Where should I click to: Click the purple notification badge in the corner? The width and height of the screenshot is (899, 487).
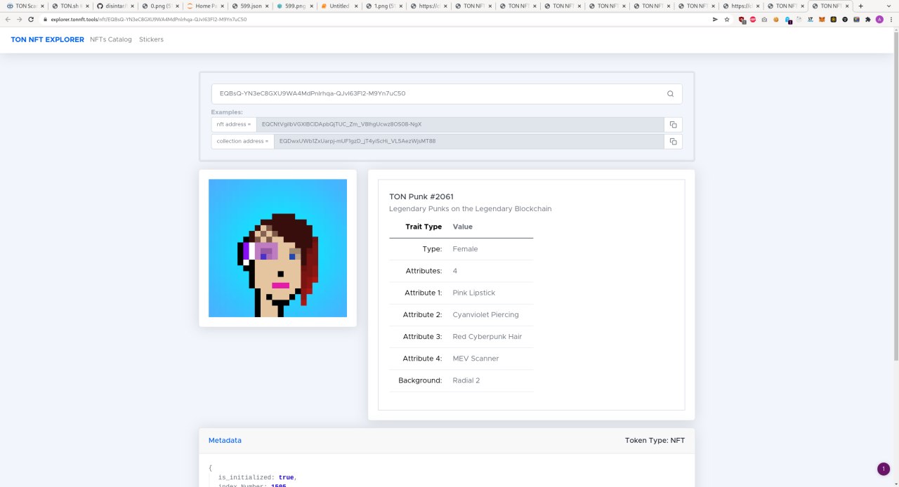tap(884, 469)
